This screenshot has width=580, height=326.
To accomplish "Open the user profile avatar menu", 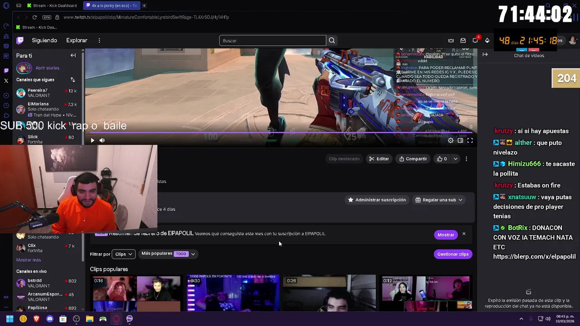I will [x=573, y=40].
